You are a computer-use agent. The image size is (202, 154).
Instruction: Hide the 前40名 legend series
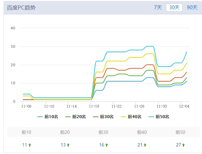131,117
